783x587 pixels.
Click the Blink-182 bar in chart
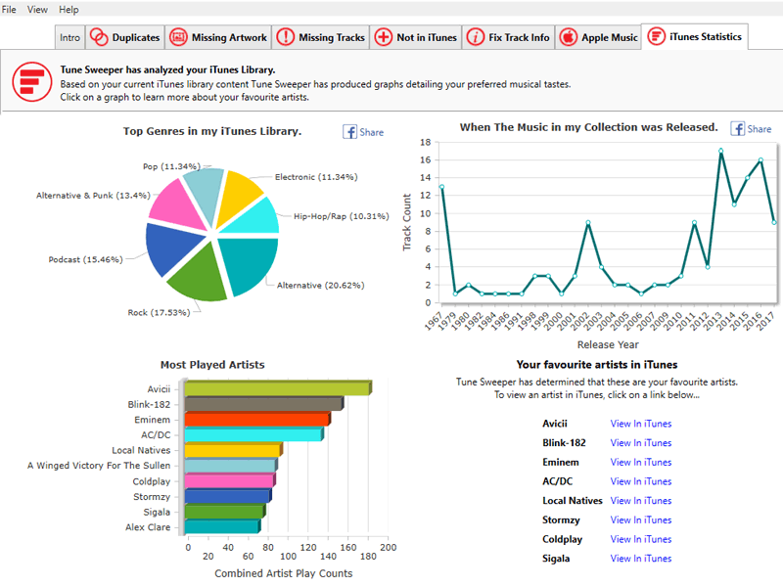tap(263, 403)
